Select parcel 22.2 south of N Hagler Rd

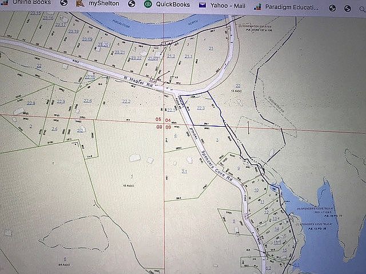pos(126,101)
